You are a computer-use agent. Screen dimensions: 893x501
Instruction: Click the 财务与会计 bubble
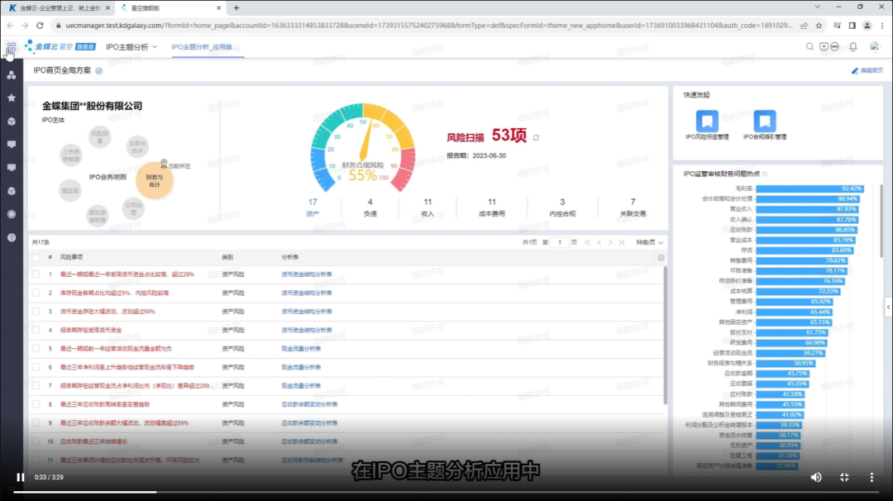(155, 180)
